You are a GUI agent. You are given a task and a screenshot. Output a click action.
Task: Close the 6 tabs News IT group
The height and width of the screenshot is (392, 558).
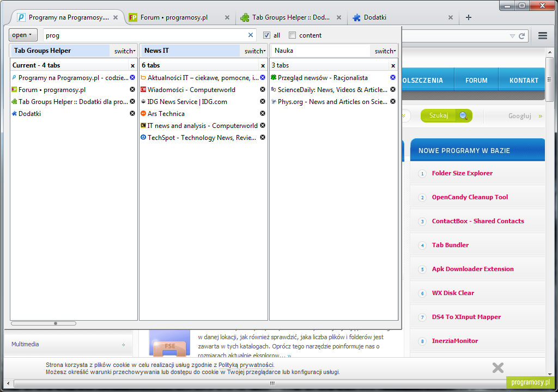(x=263, y=65)
